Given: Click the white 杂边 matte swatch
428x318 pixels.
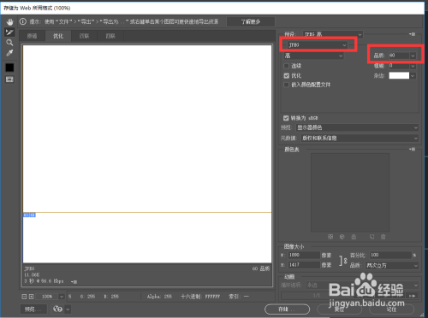Looking at the screenshot, I should 399,75.
